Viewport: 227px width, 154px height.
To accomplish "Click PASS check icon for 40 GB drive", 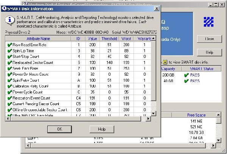I will coord(186,81).
